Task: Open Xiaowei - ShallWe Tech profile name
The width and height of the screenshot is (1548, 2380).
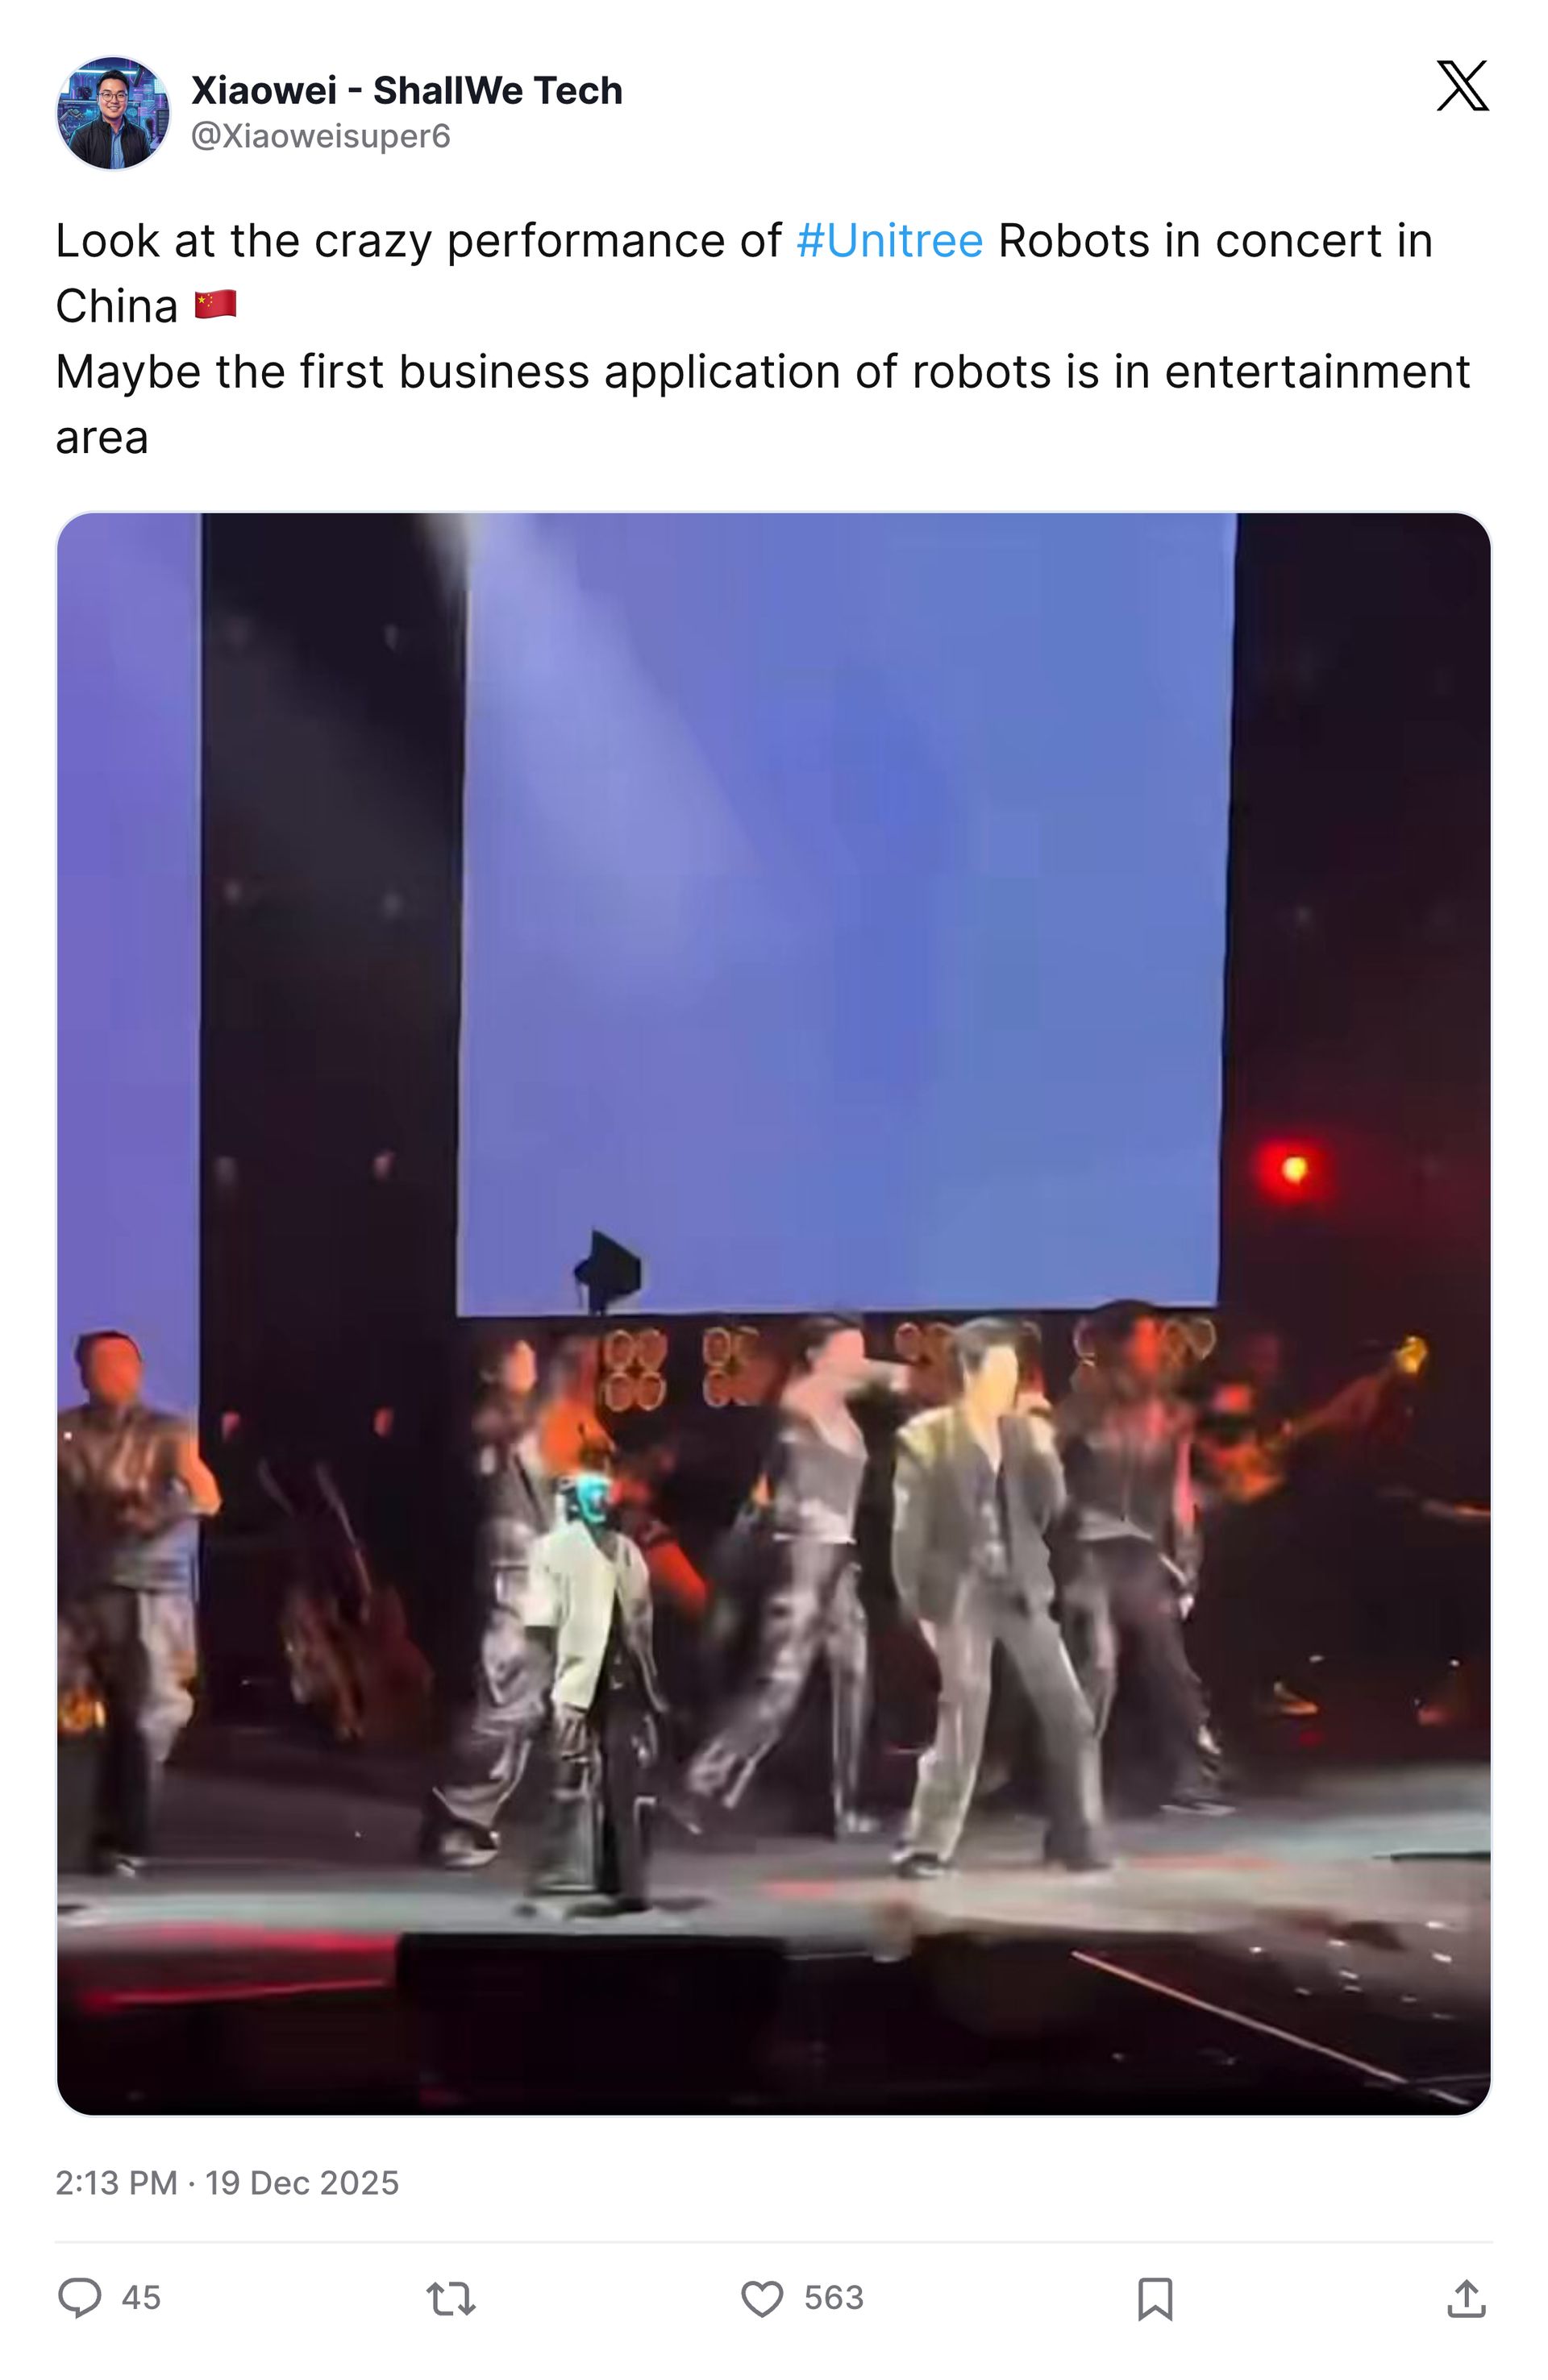Action: [406, 90]
